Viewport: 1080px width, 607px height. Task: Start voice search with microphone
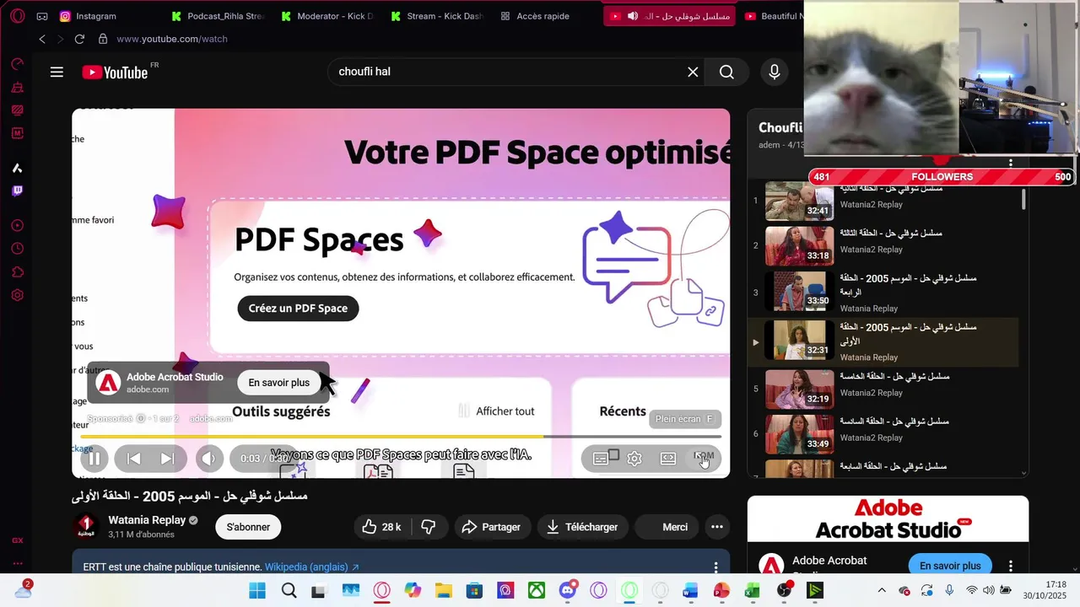[775, 72]
